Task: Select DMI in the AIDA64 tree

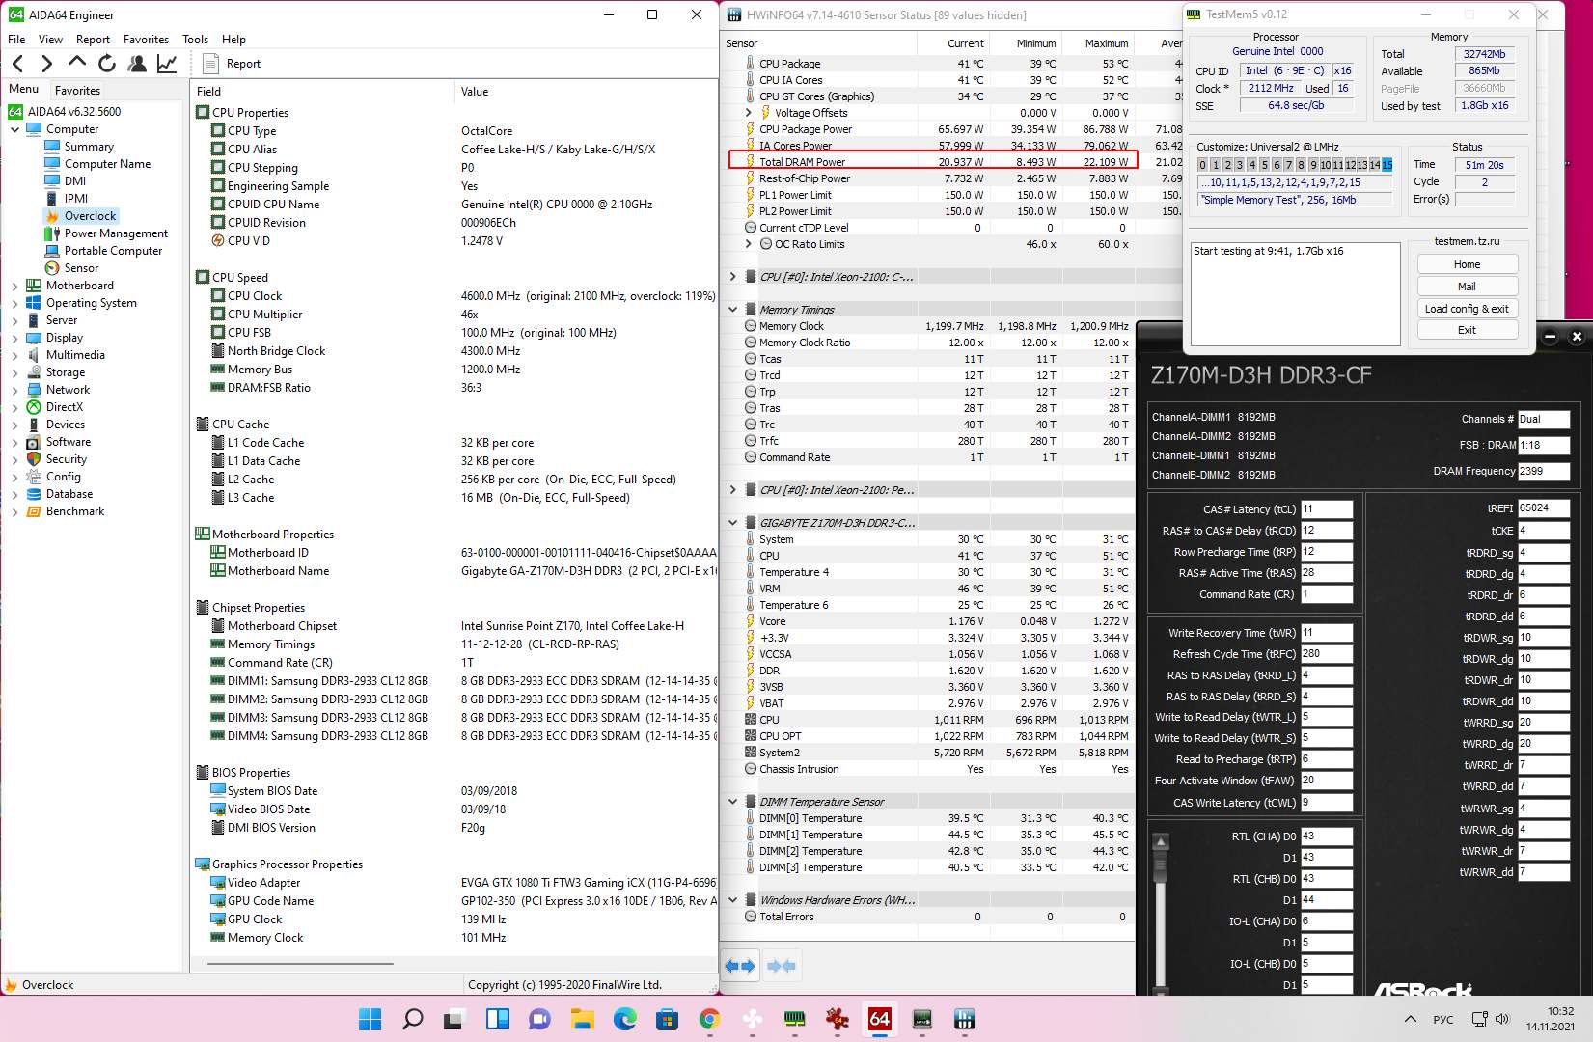Action: (x=75, y=181)
